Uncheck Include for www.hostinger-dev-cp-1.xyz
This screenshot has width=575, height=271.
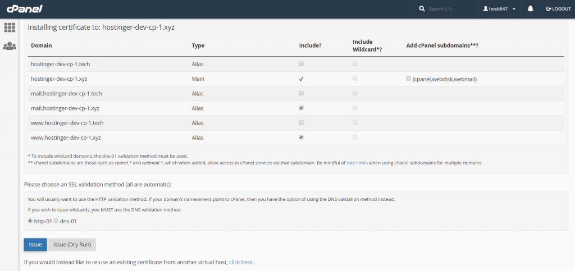pyautogui.click(x=302, y=137)
